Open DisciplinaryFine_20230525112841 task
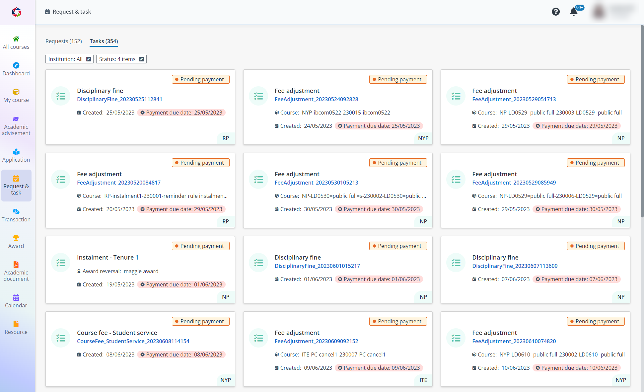Image resolution: width=644 pixels, height=392 pixels. 119,99
